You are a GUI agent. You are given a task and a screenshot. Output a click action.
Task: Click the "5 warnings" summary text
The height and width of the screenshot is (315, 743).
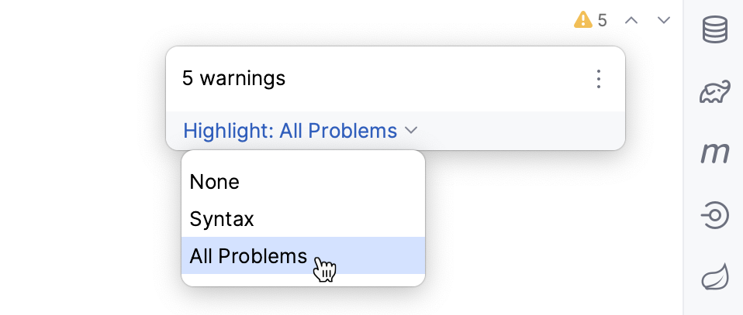click(x=233, y=78)
